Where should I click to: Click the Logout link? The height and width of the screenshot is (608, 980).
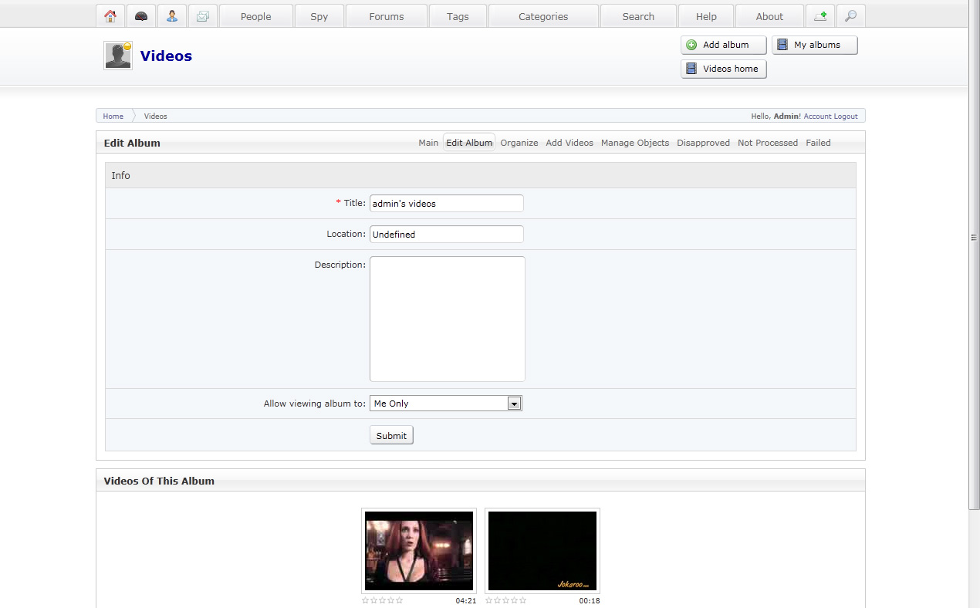click(846, 117)
